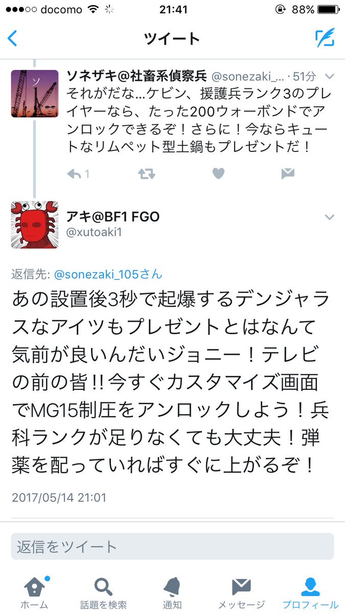Open Sonezaki's crane avatar thumbnail

tap(35, 94)
